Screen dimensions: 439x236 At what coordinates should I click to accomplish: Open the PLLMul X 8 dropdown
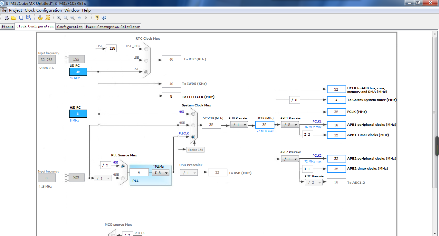(x=160, y=173)
